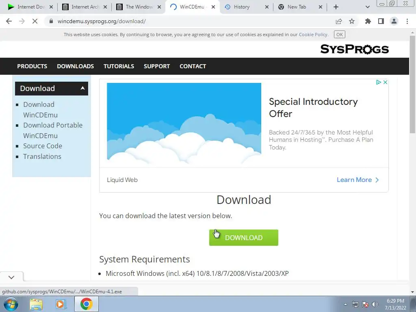Close the History tab
The height and width of the screenshot is (312, 416).
(x=267, y=7)
